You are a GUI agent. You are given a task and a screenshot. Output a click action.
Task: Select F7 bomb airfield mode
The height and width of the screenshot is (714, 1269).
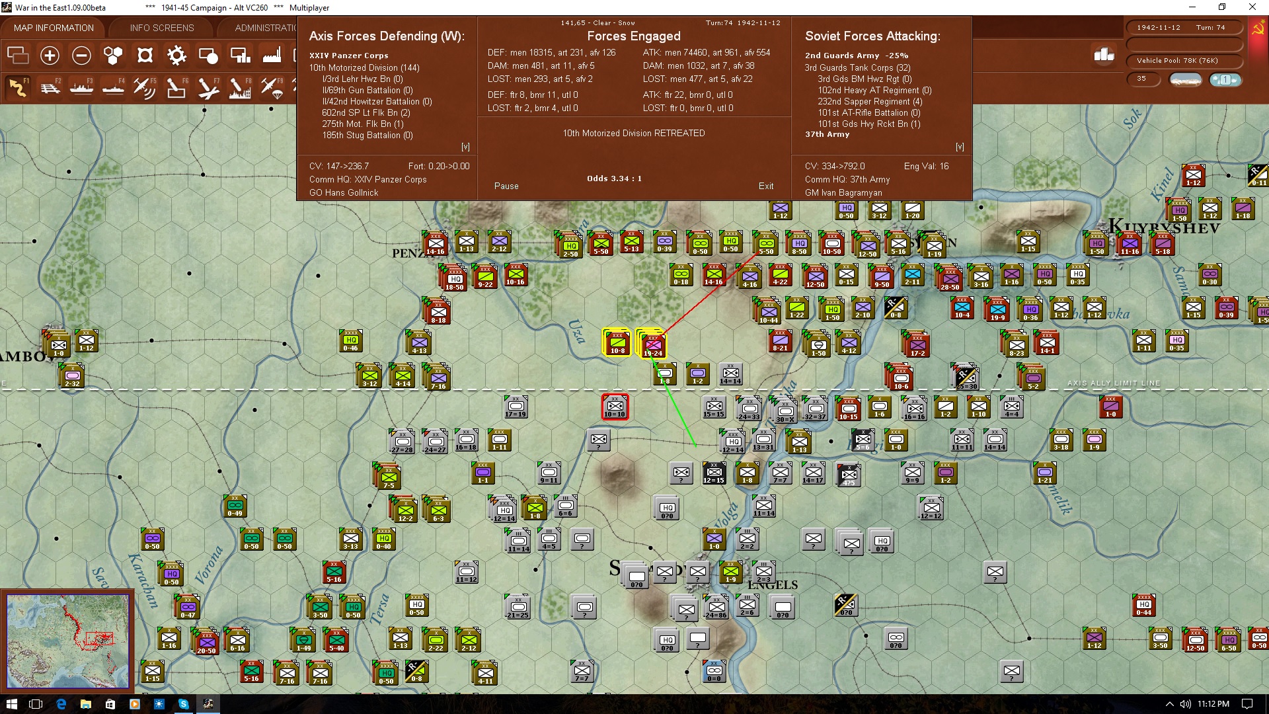coord(208,87)
